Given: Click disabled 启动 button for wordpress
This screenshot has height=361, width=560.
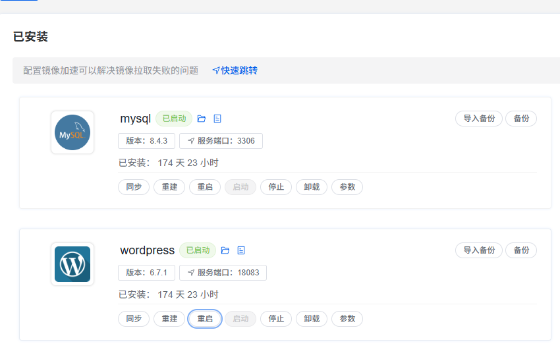Looking at the screenshot, I should (240, 319).
